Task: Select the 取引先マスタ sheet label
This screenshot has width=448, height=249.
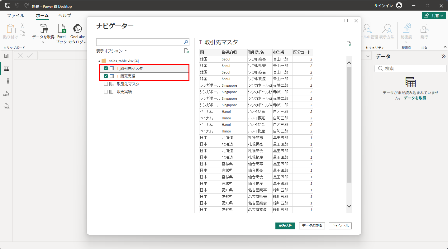Action: pos(128,84)
